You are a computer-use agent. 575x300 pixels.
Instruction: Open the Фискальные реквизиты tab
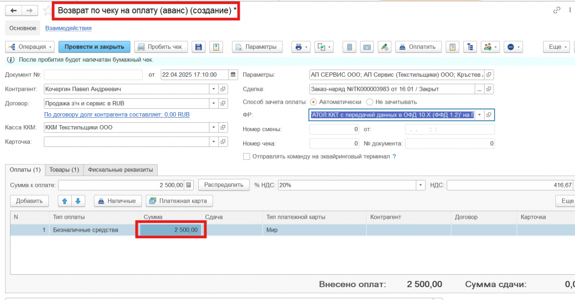pyautogui.click(x=120, y=170)
